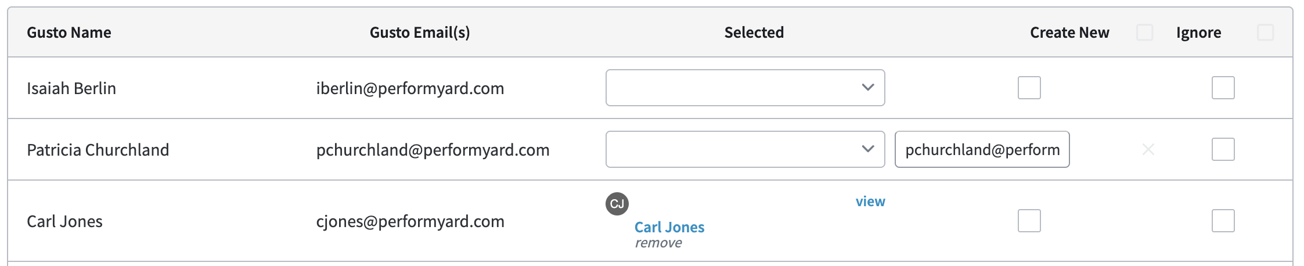
Task: Click the CJ avatar icon
Action: click(617, 204)
